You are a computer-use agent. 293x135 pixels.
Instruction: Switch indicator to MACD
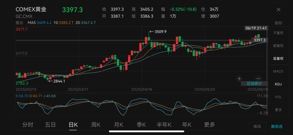pos(278,71)
